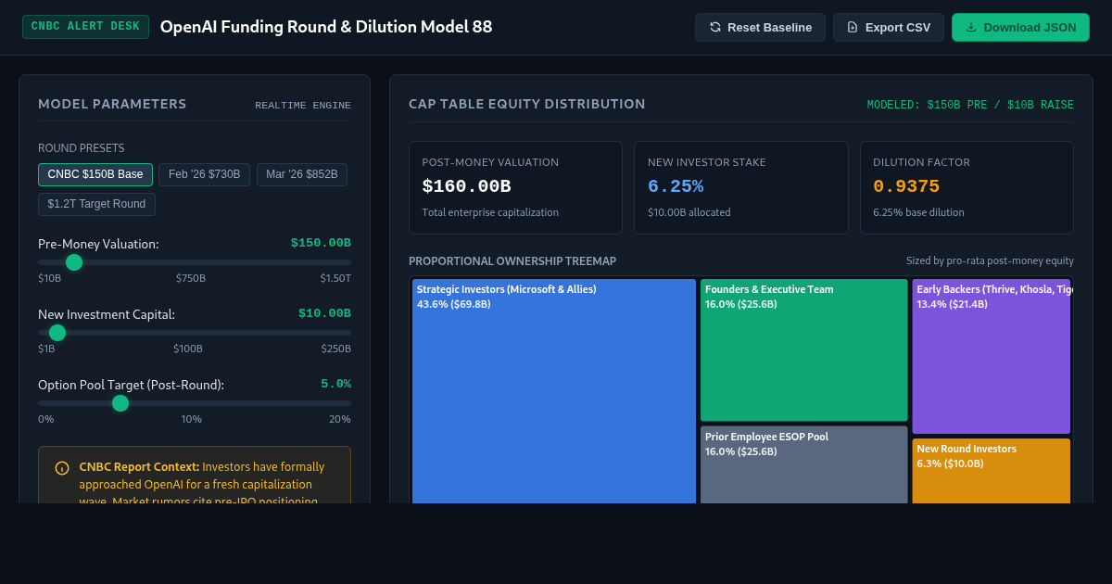Click the $750B midpoint label under valuation slider
1112x584 pixels.
(191, 278)
